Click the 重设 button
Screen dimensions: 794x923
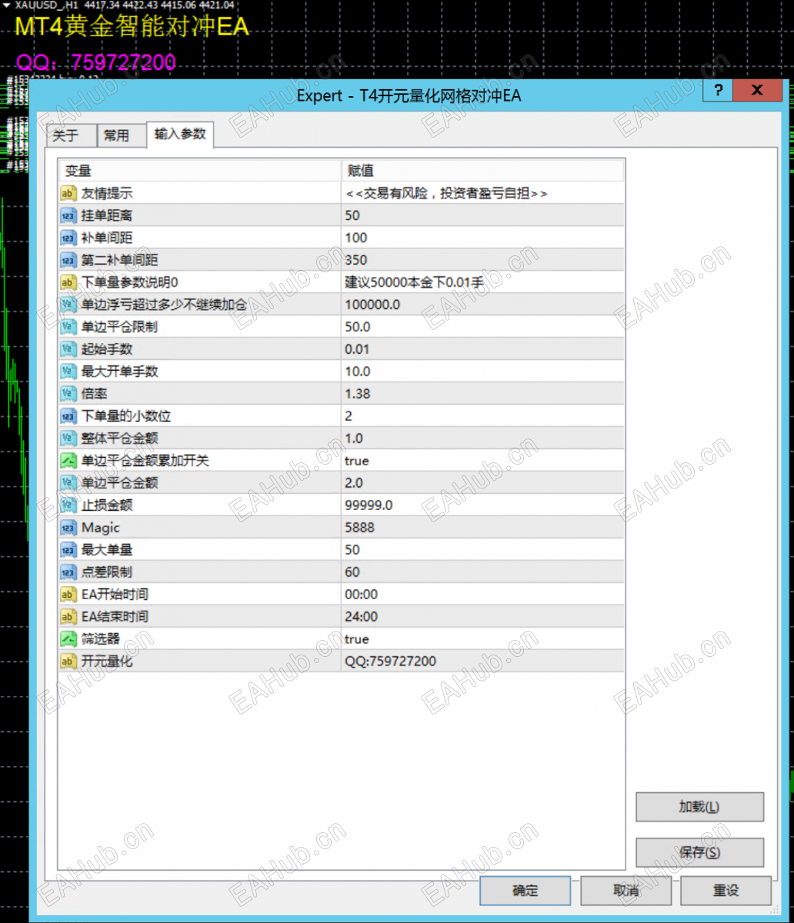point(726,891)
